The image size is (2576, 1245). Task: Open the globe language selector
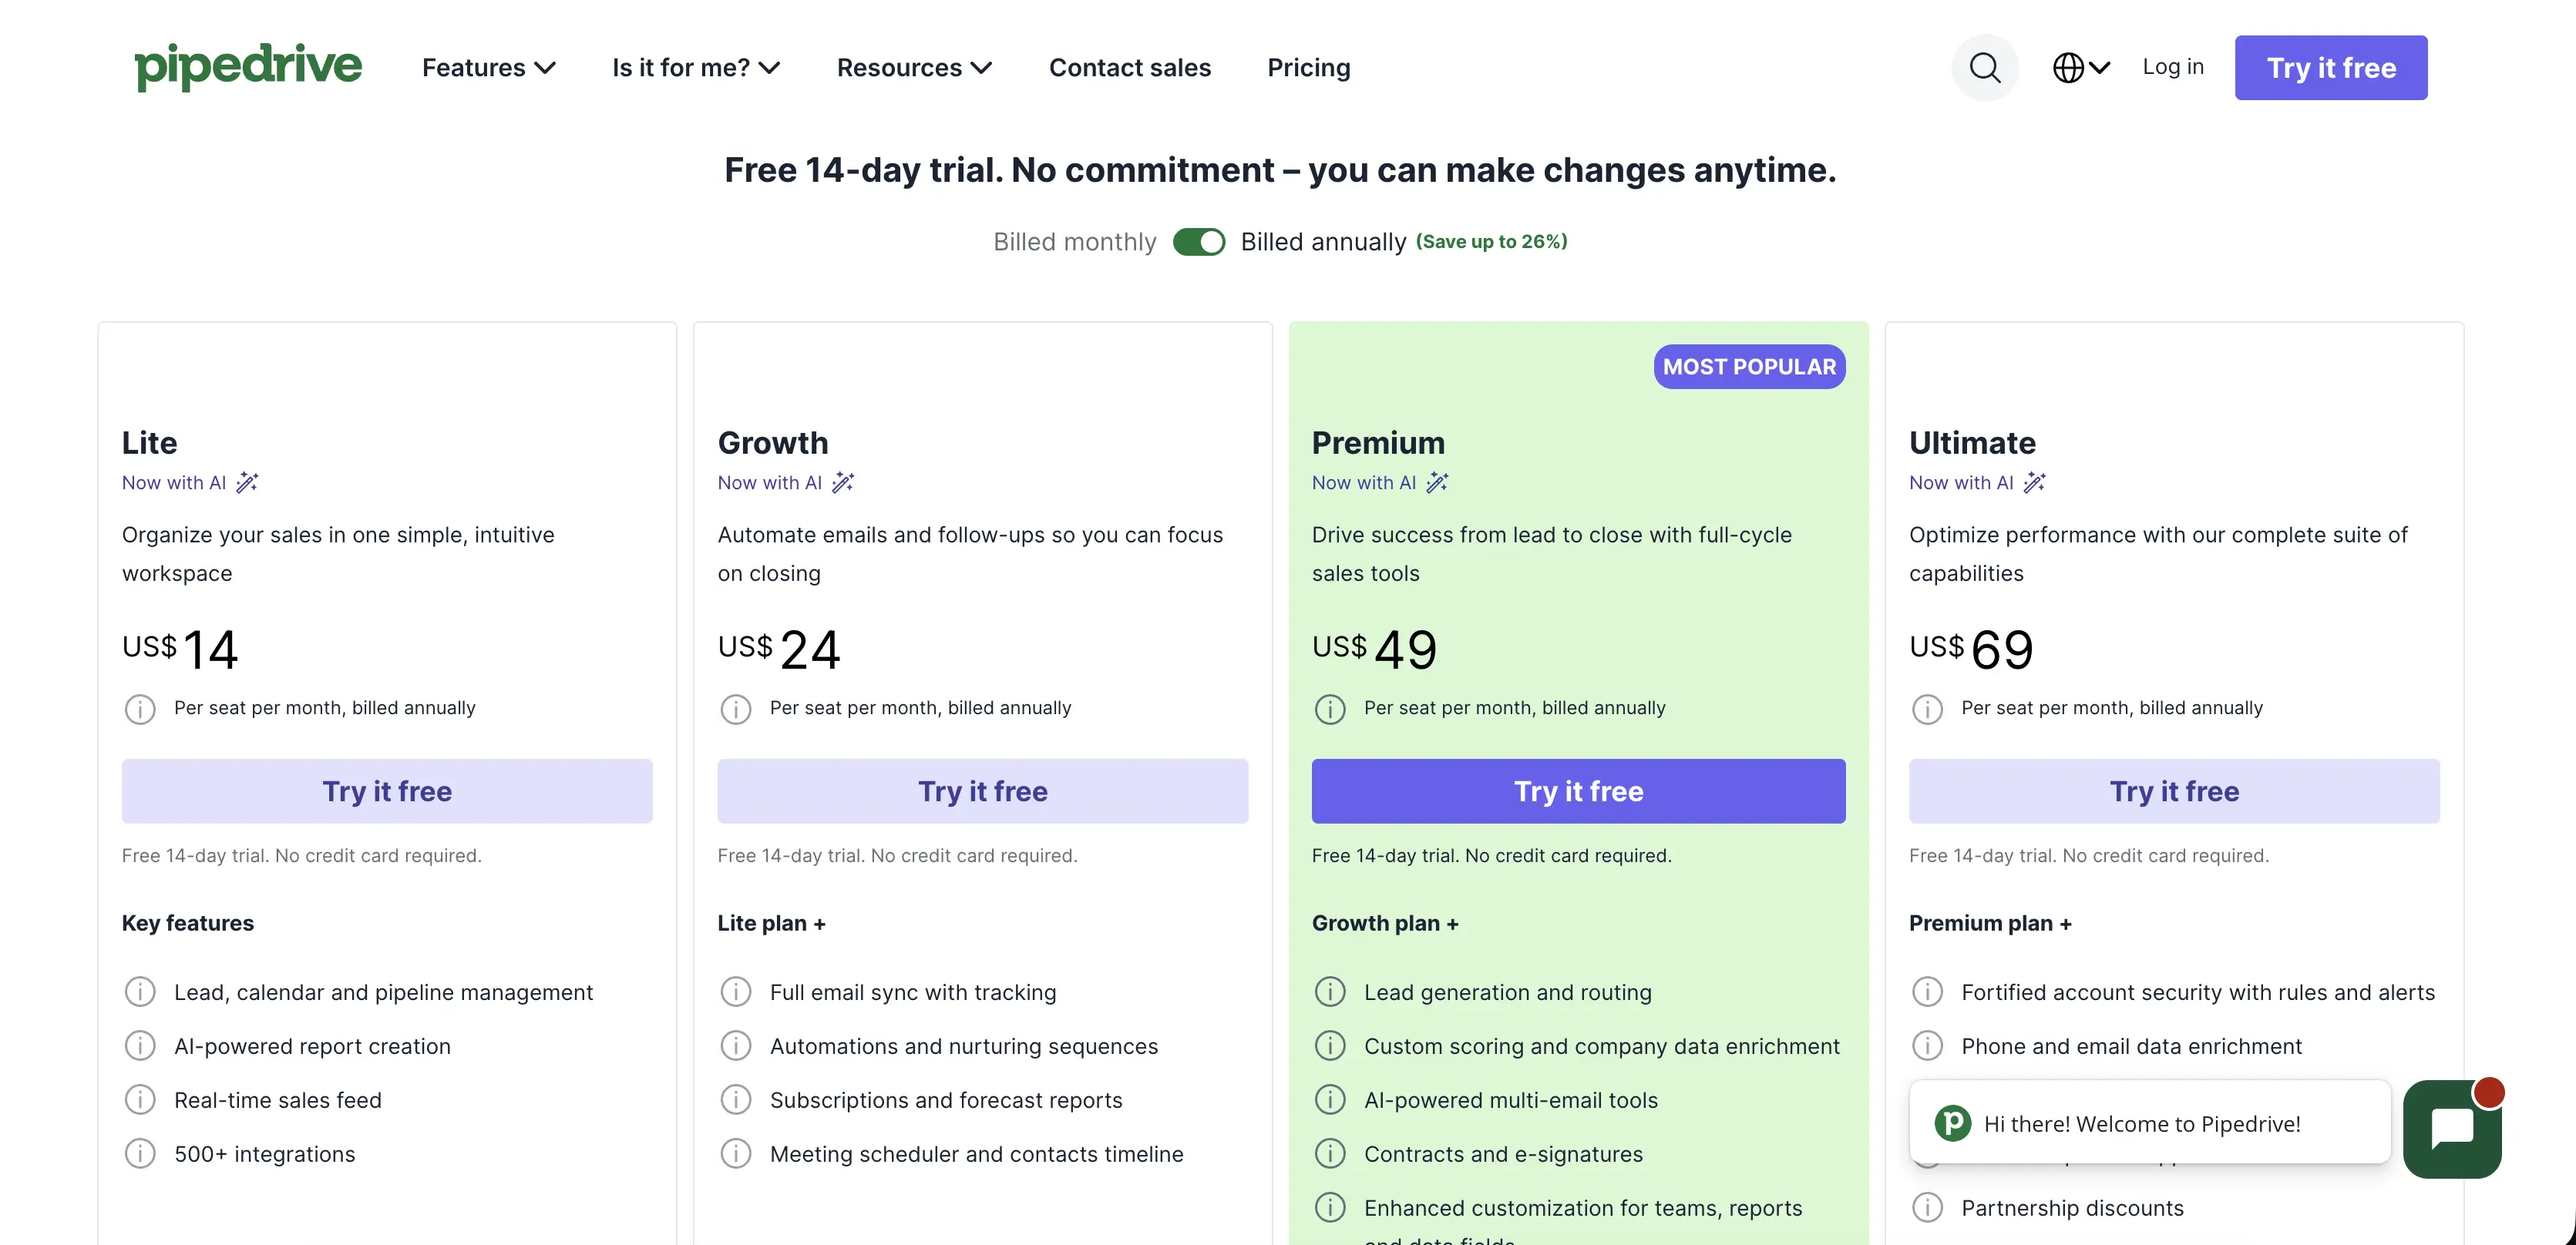(2081, 68)
